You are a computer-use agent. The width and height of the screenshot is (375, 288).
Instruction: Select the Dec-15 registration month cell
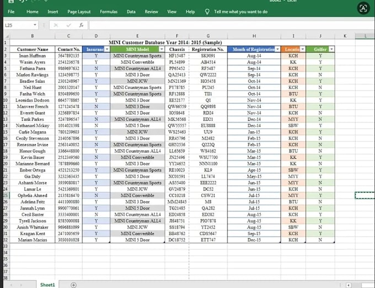(x=254, y=240)
